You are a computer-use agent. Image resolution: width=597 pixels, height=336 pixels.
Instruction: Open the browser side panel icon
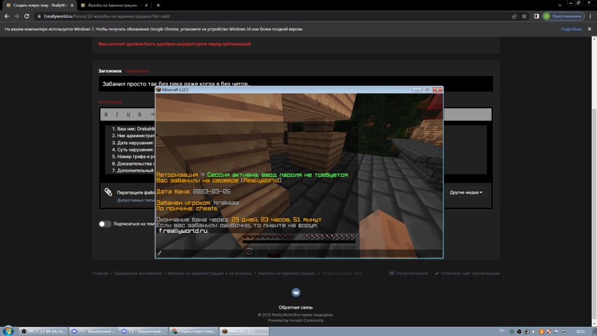(x=537, y=16)
